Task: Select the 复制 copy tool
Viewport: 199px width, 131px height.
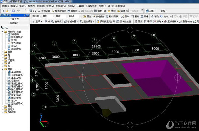Action: [135, 16]
